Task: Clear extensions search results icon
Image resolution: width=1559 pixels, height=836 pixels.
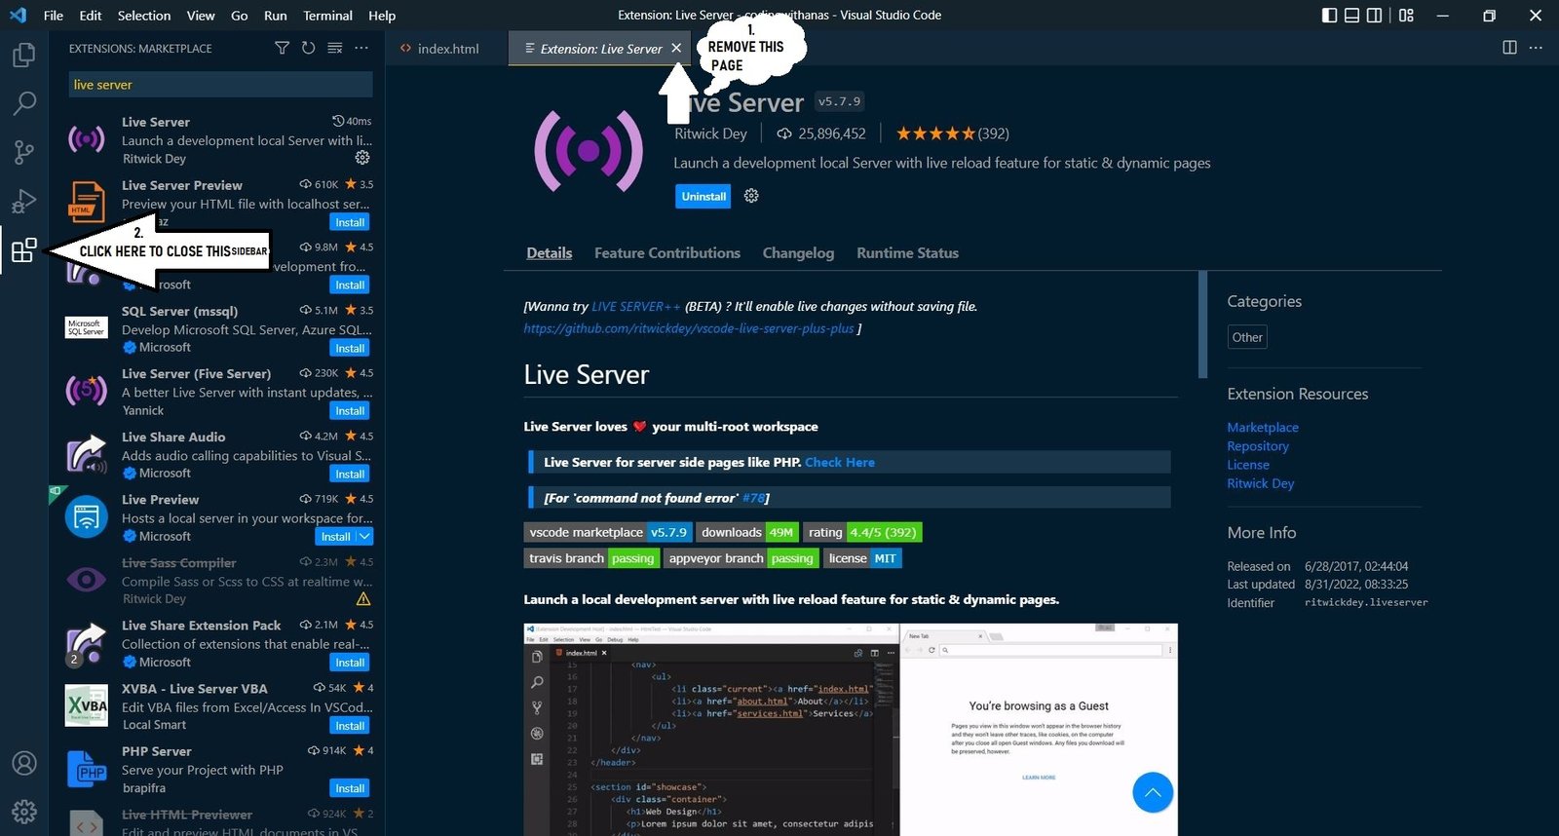Action: pyautogui.click(x=334, y=48)
